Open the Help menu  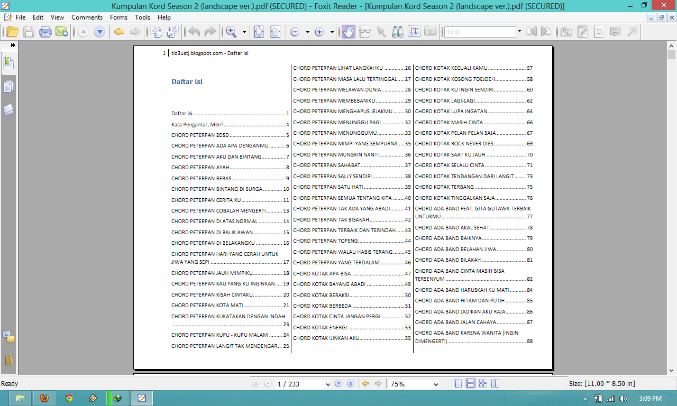(x=164, y=17)
